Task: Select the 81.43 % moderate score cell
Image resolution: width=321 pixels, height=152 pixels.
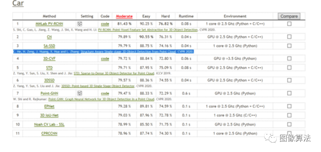Action: click(124, 24)
